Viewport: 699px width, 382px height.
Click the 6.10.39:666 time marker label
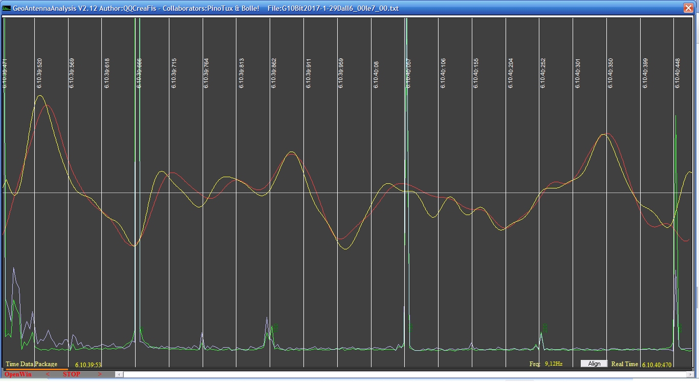(139, 73)
